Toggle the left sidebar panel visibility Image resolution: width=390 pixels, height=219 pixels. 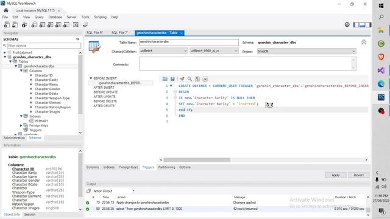[356, 24]
